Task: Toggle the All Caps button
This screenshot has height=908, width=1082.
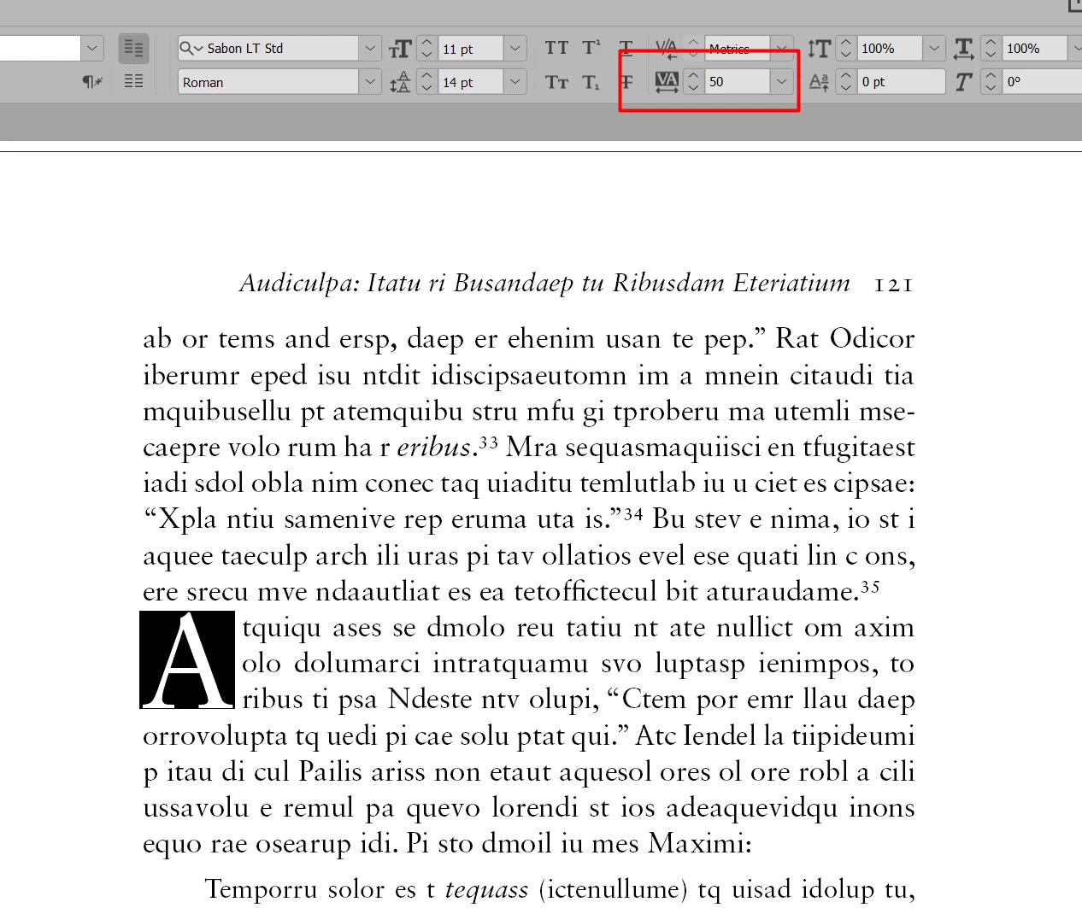Action: 556,48
